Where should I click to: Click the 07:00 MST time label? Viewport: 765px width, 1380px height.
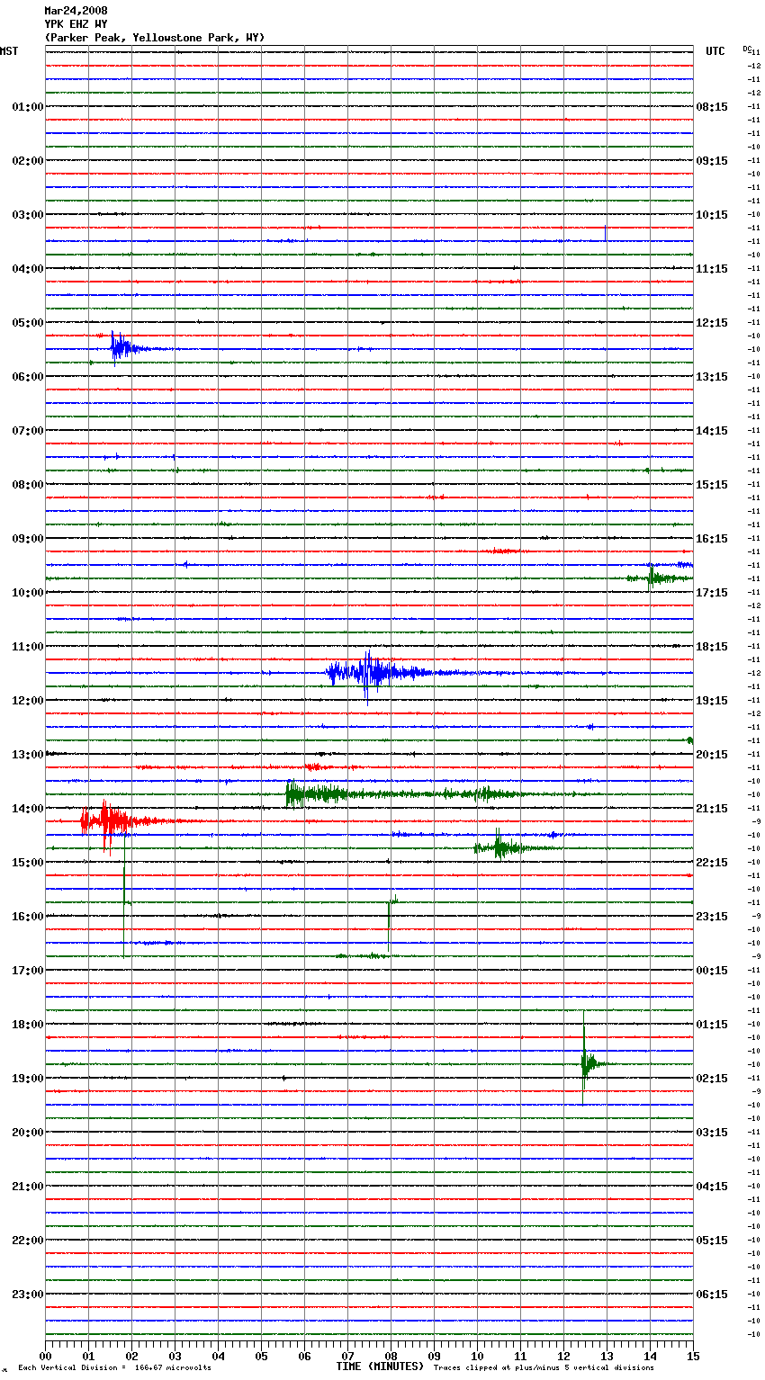pos(28,431)
